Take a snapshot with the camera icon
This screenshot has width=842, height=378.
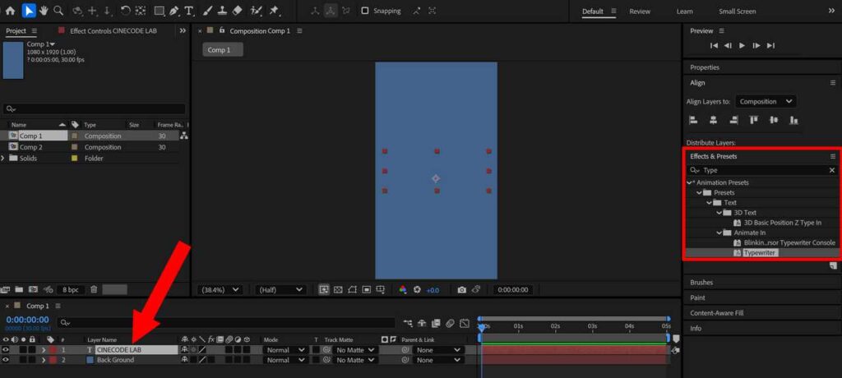click(462, 290)
